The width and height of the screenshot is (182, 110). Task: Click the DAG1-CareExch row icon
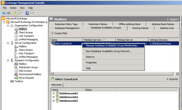click(x=53, y=43)
